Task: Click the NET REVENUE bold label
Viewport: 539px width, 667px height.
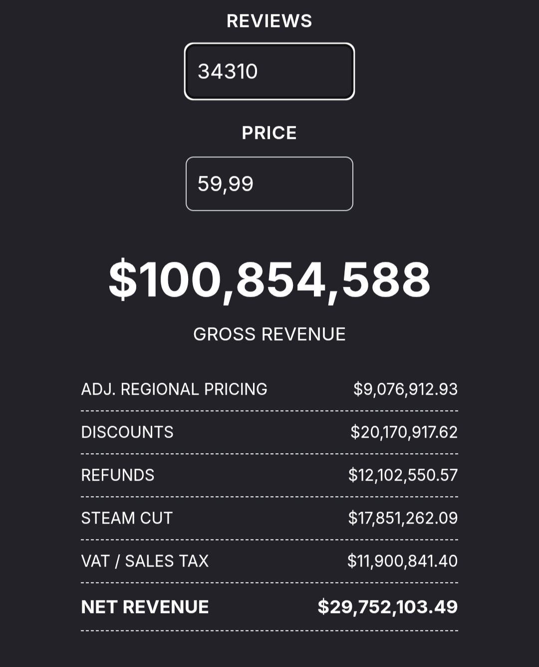Action: (145, 607)
